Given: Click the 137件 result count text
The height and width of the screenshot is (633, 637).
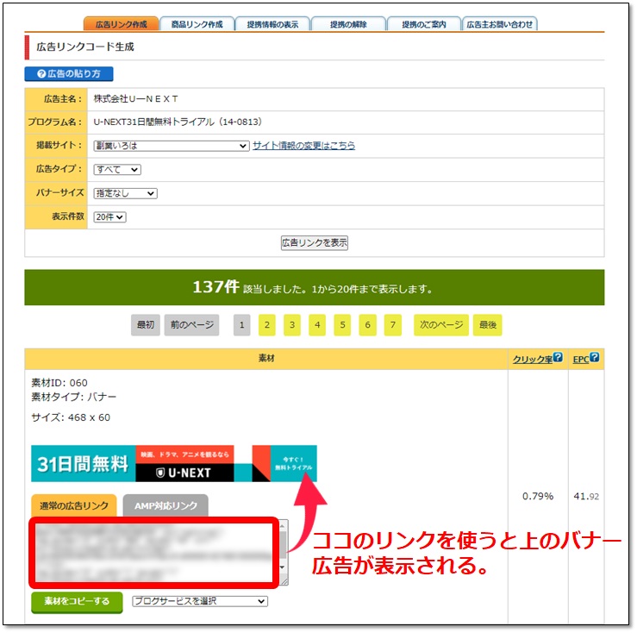Looking at the screenshot, I should (215, 287).
